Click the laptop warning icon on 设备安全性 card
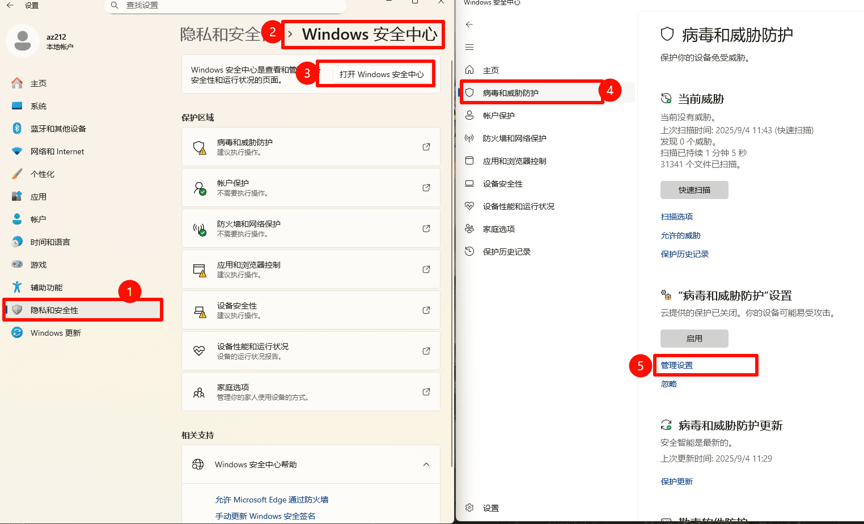 point(200,311)
